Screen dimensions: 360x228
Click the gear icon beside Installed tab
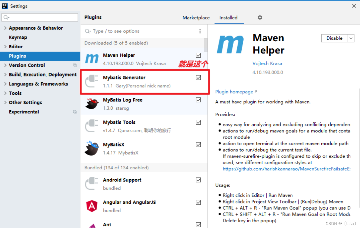coord(260,18)
